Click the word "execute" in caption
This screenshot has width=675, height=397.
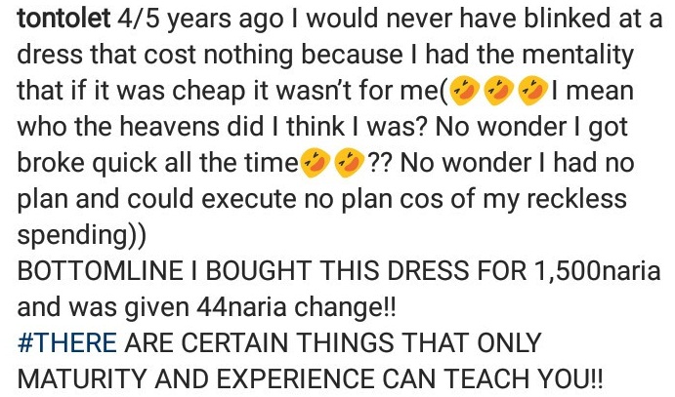click(x=249, y=199)
